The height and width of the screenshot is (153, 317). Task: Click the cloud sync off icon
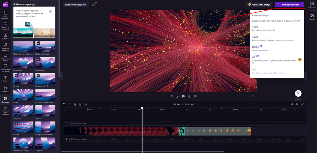point(93,4)
